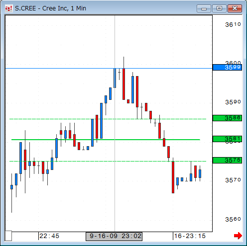Click the blue 3599 price marker
Screen dimensions: 247x246
(x=227, y=68)
